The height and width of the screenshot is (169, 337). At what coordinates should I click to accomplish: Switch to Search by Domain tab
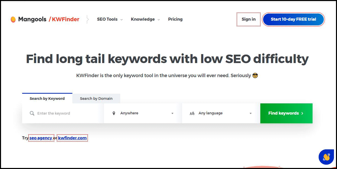click(x=96, y=99)
